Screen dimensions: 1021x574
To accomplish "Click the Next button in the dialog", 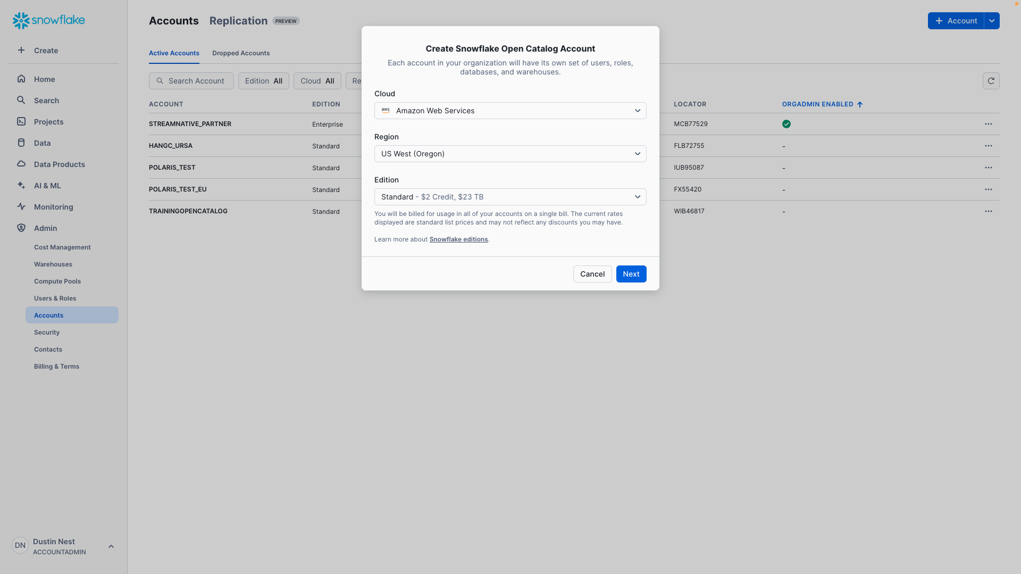I will 631,274.
